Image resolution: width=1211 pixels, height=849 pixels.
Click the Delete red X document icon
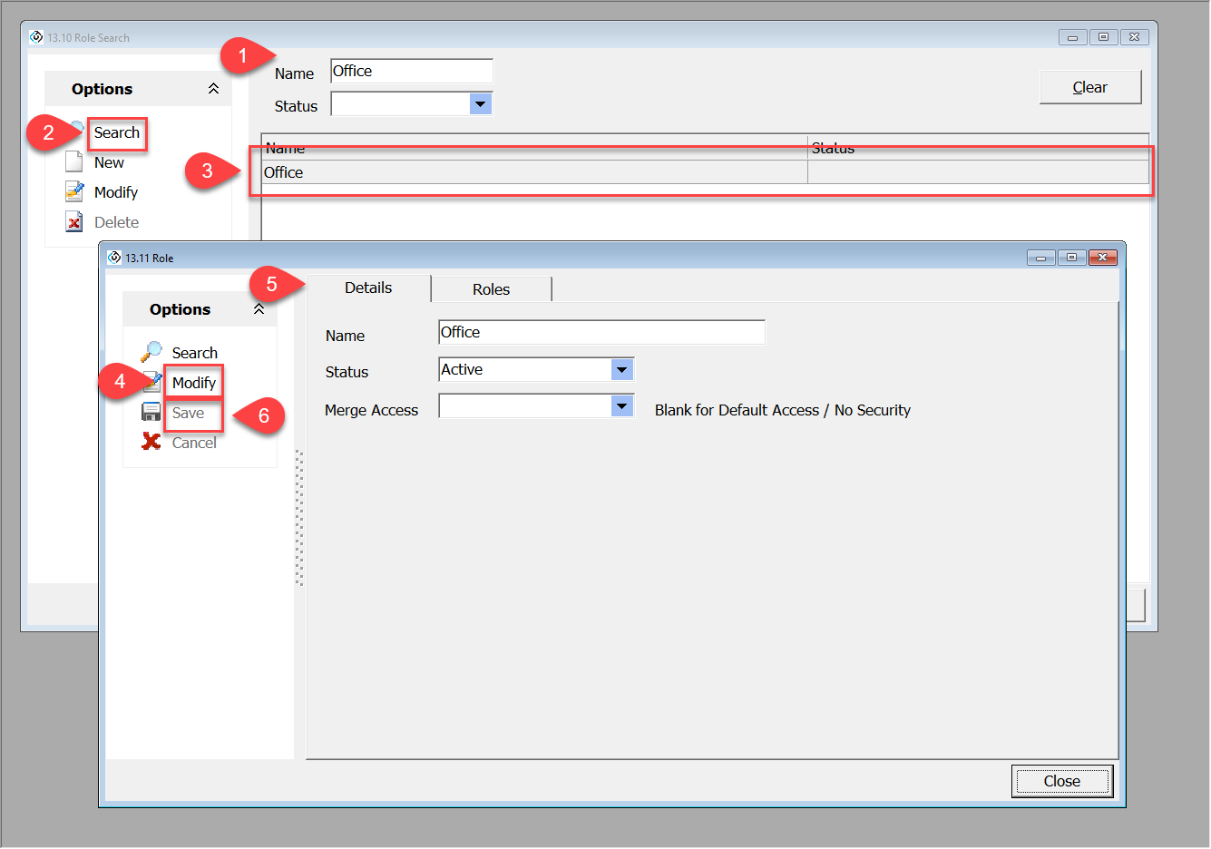[x=74, y=222]
